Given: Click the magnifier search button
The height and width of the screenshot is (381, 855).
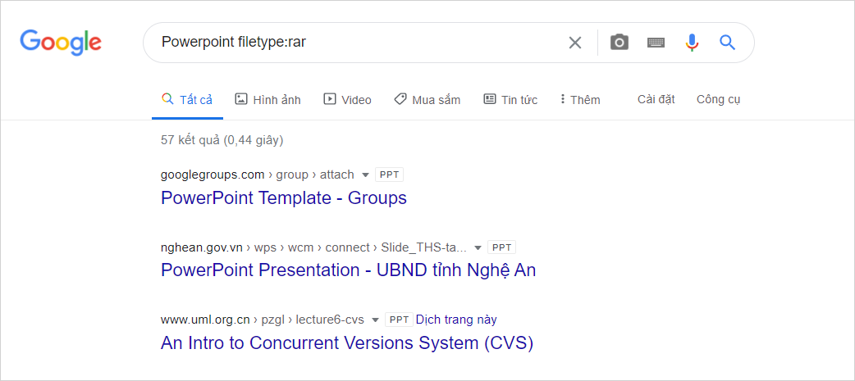Looking at the screenshot, I should (727, 43).
